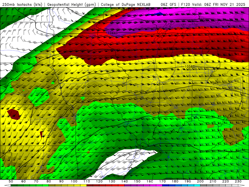Pick the darkest gray swatch next to 200
249x187 pixels.
click(203, 185)
